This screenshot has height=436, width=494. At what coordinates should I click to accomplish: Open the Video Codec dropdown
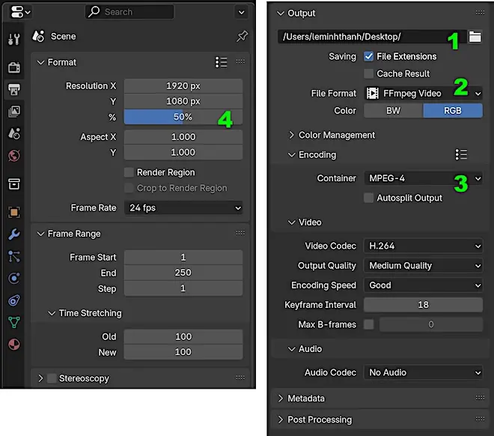pyautogui.click(x=423, y=246)
